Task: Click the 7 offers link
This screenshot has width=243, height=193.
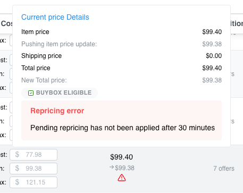Action: (x=224, y=169)
